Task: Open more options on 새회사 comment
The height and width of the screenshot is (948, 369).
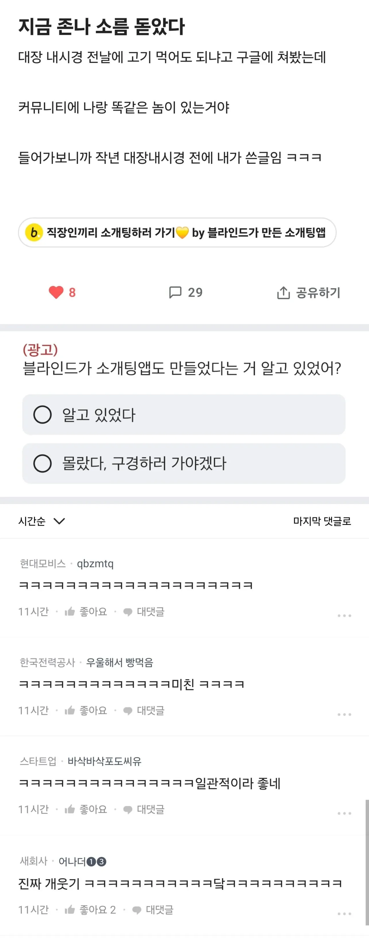Action: click(x=344, y=913)
